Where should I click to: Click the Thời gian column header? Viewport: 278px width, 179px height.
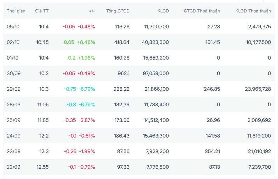coord(16,11)
